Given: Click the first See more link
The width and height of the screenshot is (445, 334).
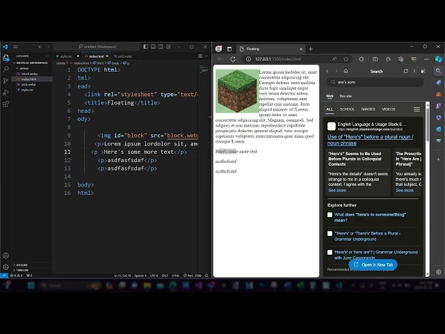Looking at the screenshot, I should (337, 190).
